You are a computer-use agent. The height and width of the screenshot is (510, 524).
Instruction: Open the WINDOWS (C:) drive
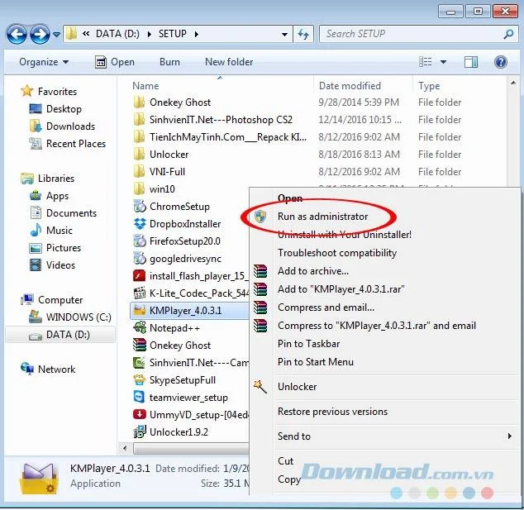point(70,317)
